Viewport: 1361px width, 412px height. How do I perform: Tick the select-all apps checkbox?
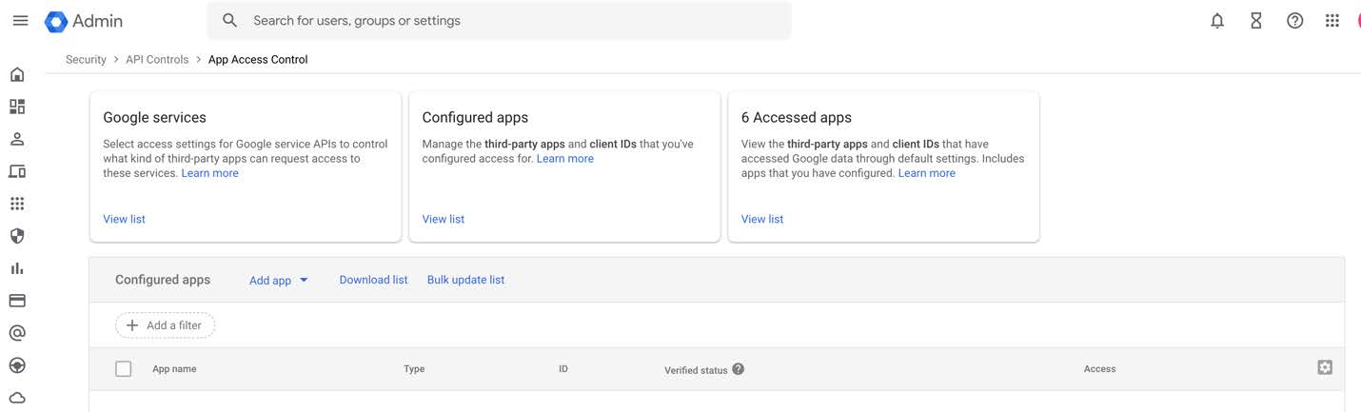click(x=123, y=369)
